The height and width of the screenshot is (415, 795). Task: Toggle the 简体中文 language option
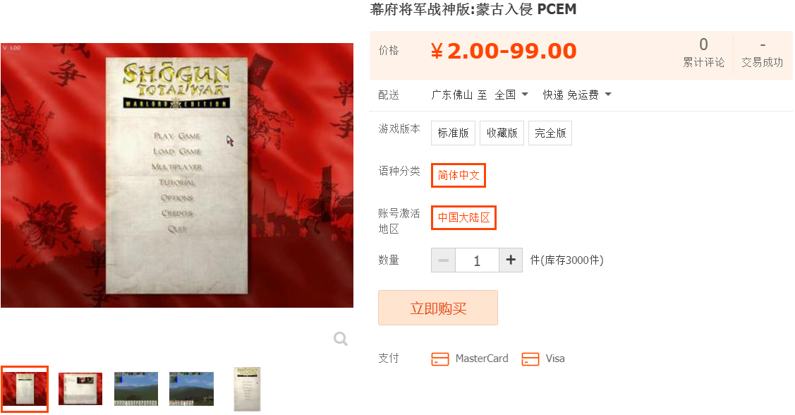point(459,175)
